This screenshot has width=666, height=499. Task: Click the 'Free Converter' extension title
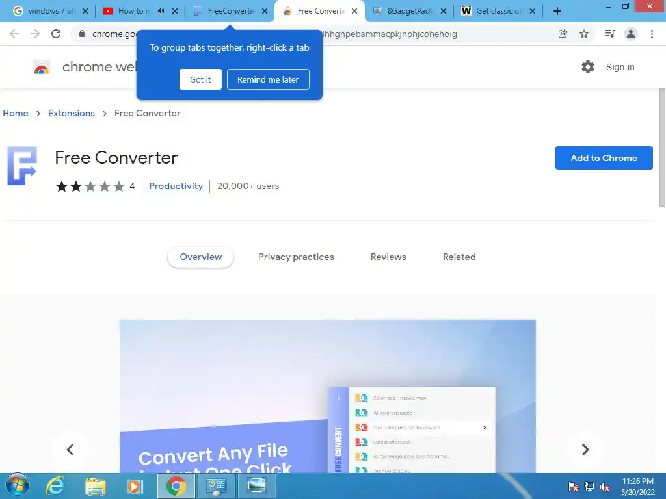(116, 157)
